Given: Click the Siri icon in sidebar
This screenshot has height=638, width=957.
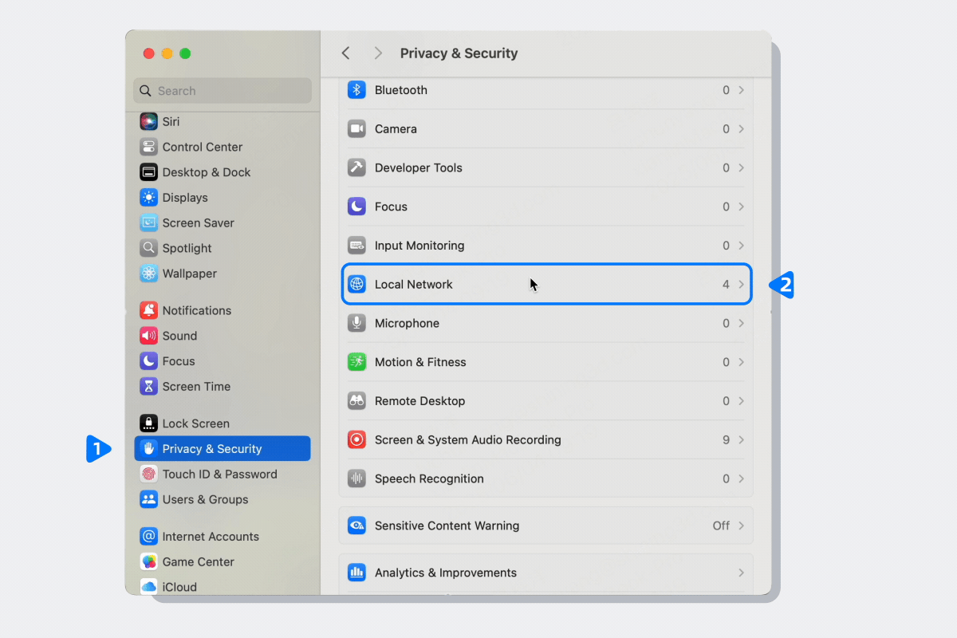Looking at the screenshot, I should 148,121.
